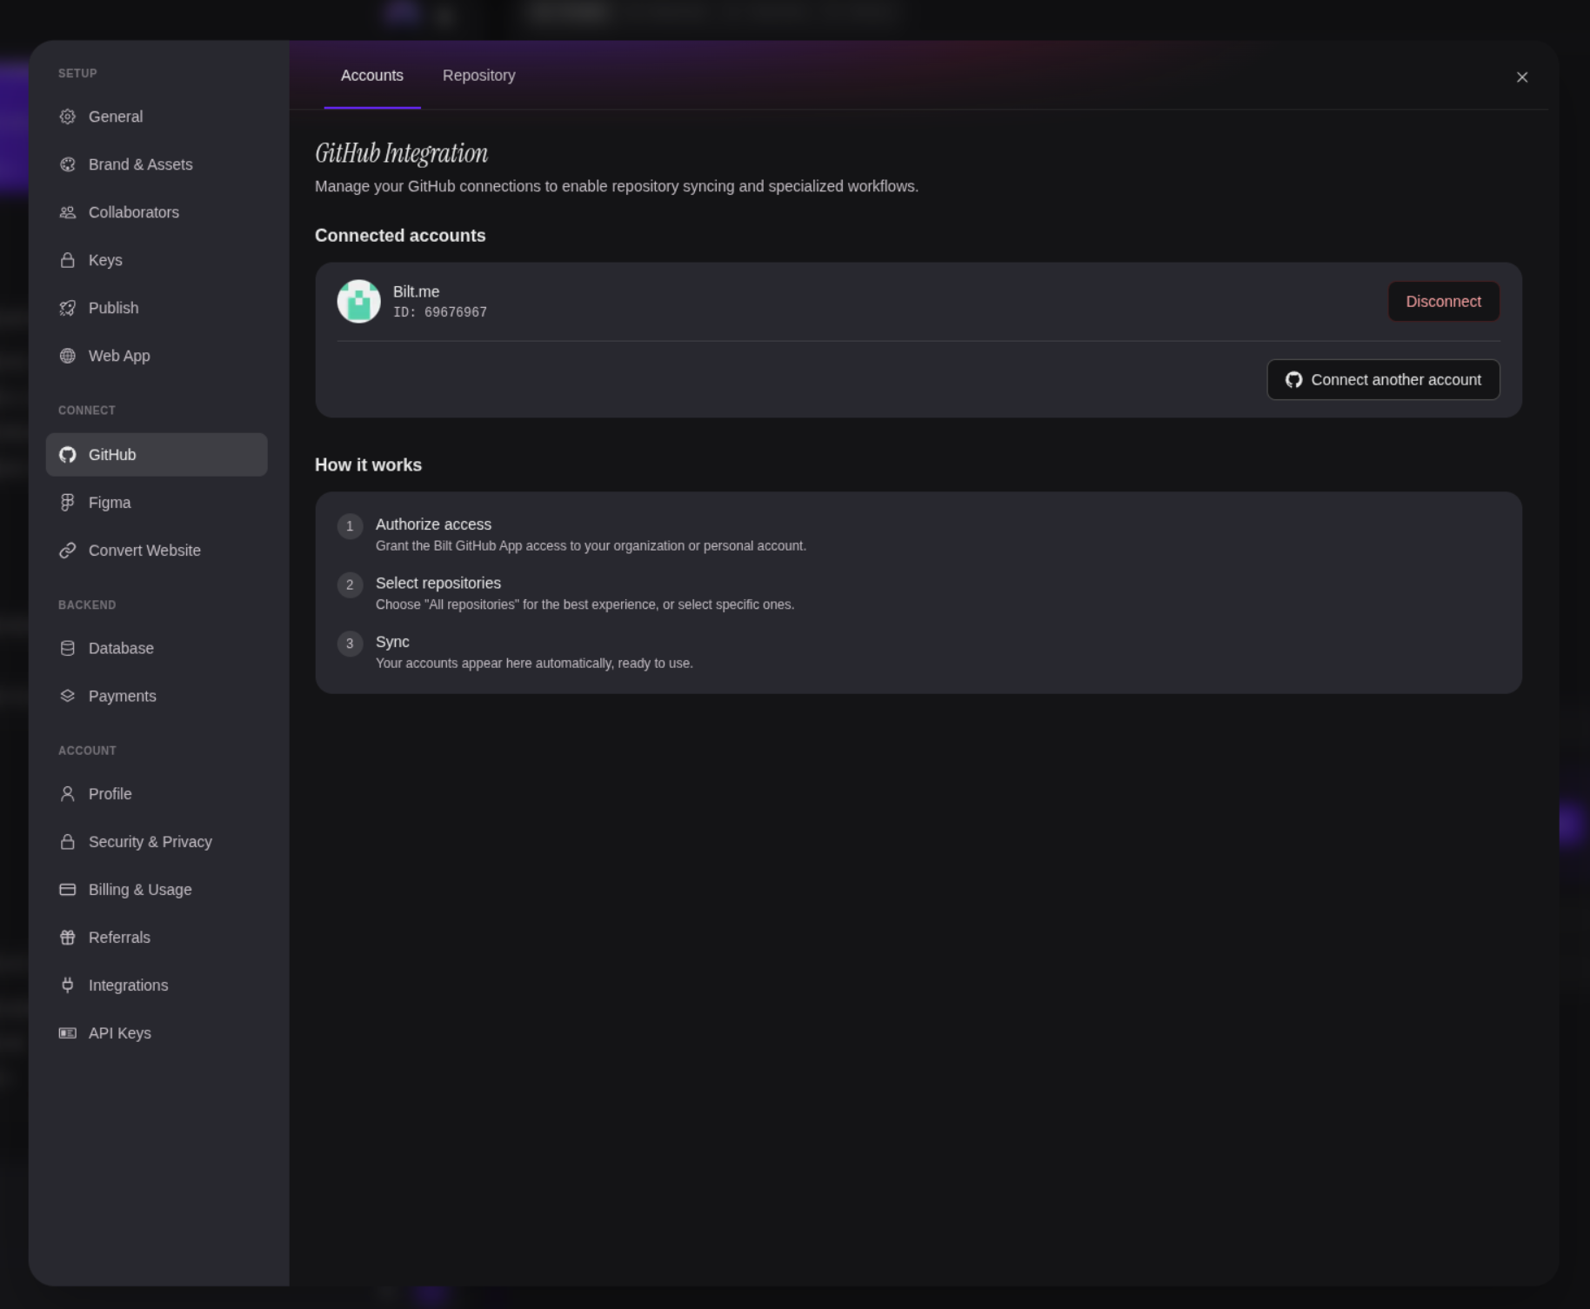Click the ID: 69676967 text
Viewport: 1590px width, 1309px height.
click(440, 312)
